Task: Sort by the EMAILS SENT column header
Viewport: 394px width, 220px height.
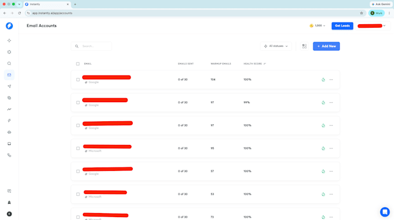Action: 185,64
